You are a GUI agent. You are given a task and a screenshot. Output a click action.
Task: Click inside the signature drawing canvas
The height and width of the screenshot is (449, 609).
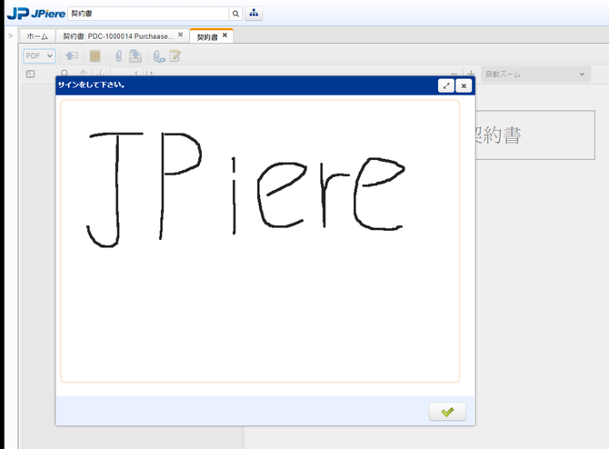click(x=260, y=241)
